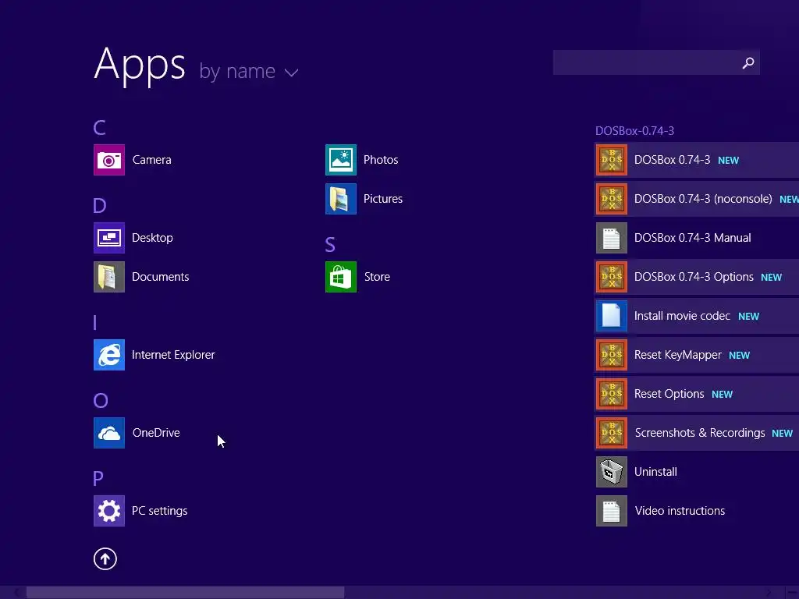Launch the Internet Explorer icon

pos(109,355)
